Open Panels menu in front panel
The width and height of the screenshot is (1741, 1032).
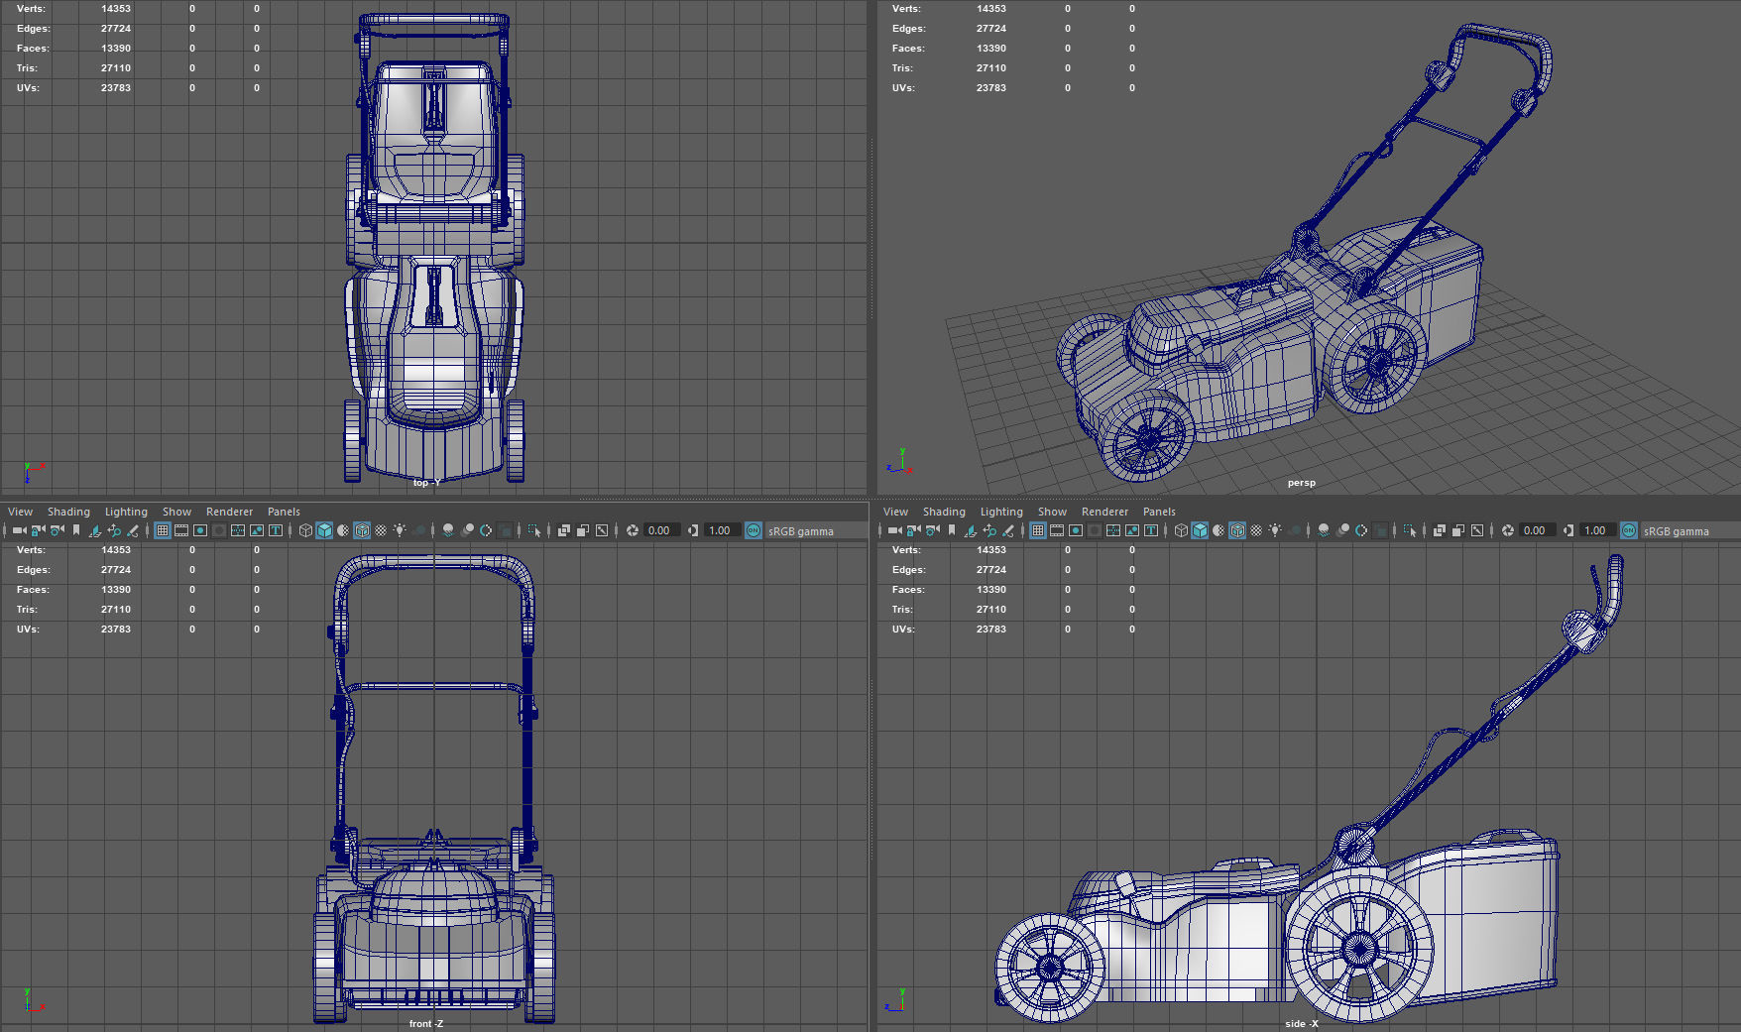tap(284, 512)
